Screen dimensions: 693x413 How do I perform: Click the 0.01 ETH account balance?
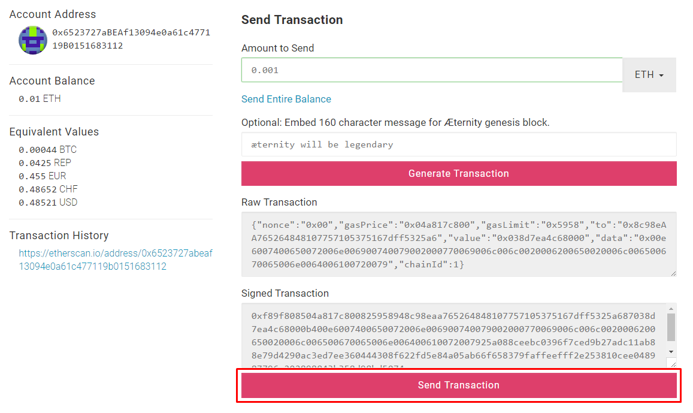tap(40, 99)
